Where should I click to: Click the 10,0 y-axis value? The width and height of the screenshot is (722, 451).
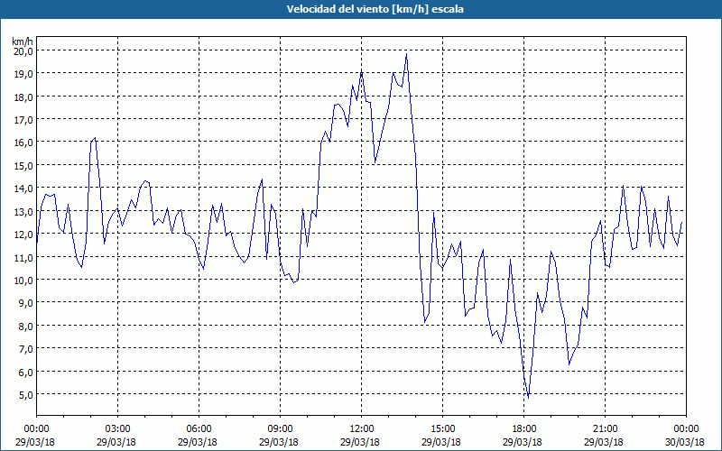23,281
